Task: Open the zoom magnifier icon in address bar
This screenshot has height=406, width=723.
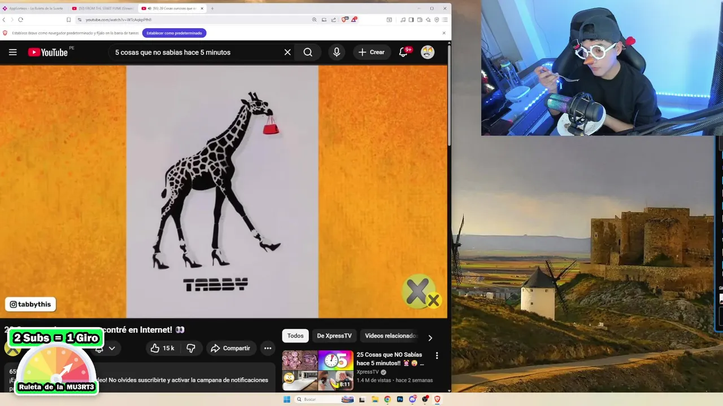Action: point(314,20)
